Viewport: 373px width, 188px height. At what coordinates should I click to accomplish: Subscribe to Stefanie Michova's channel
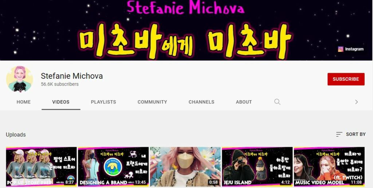346,79
